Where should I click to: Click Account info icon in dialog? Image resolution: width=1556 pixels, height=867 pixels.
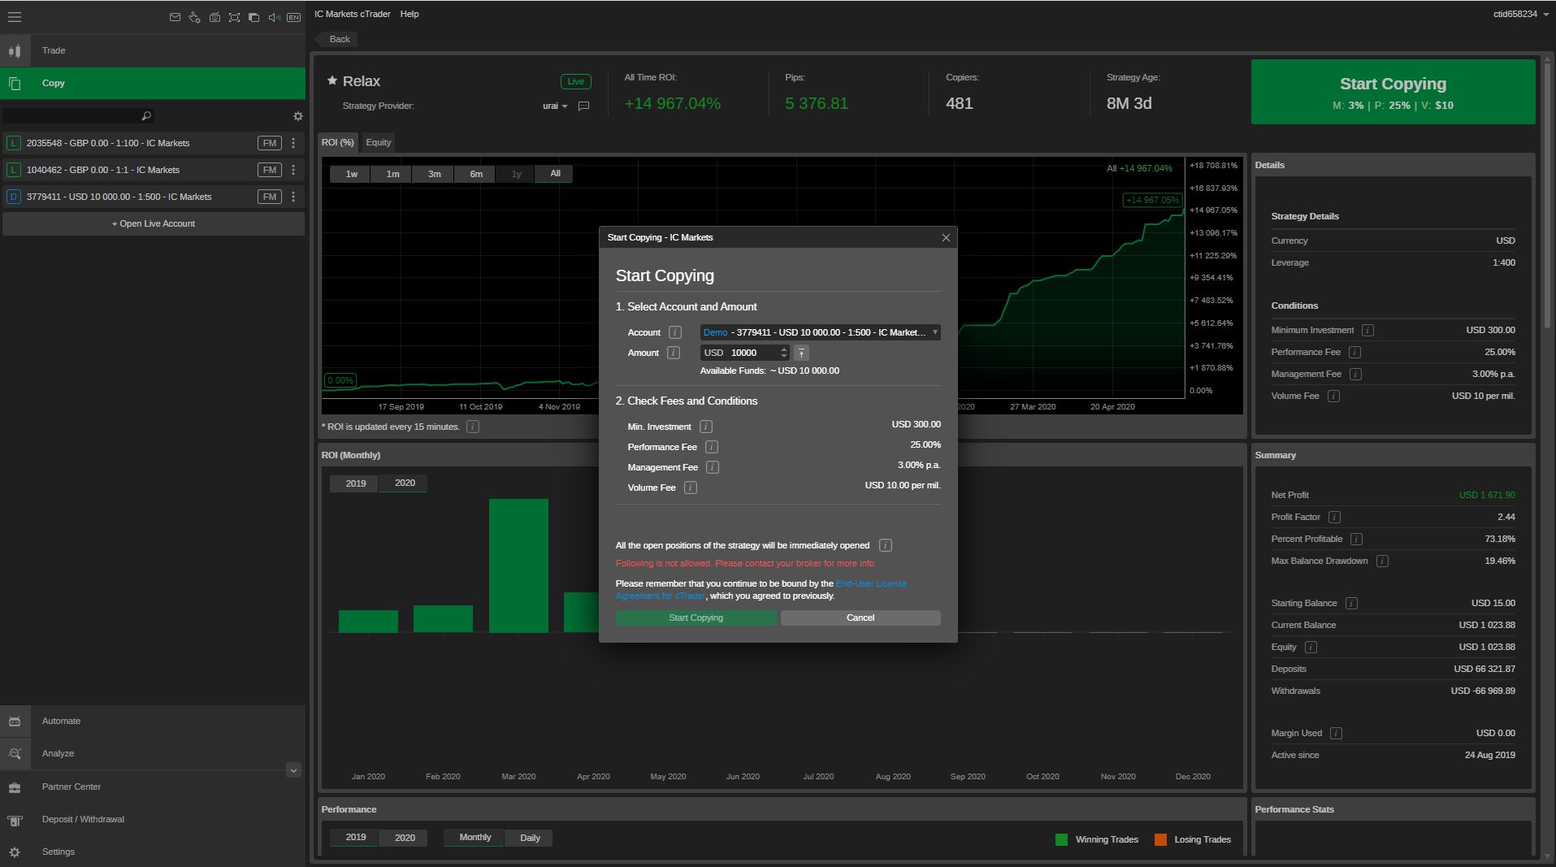point(674,332)
